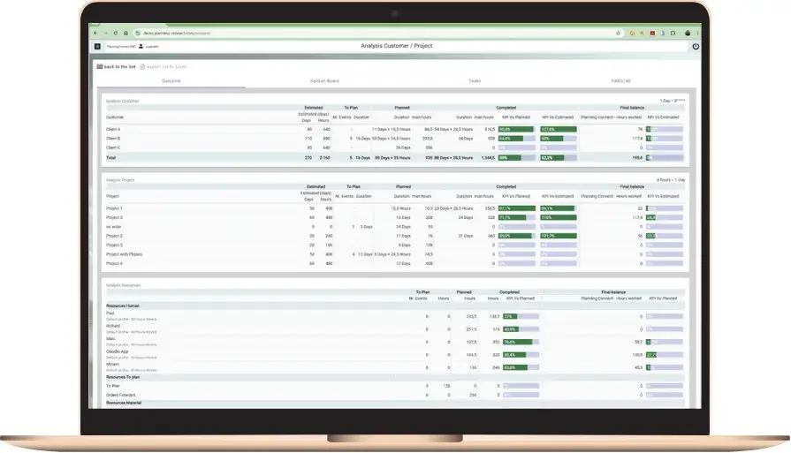Click Client B KPI Vs Estimated progress bar
This screenshot has height=453, width=791.
[x=558, y=139]
